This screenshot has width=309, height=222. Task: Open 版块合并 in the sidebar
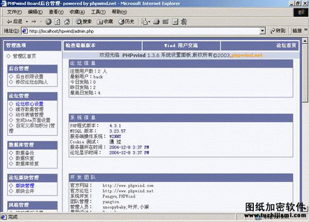point(25,191)
